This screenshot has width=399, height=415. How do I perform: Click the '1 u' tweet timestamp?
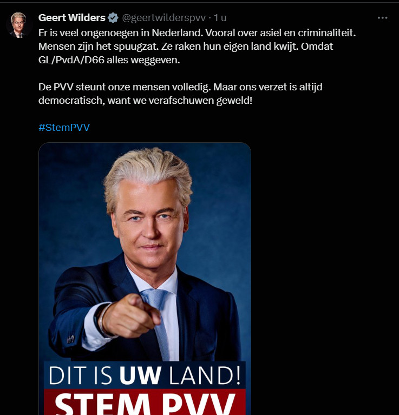click(220, 18)
